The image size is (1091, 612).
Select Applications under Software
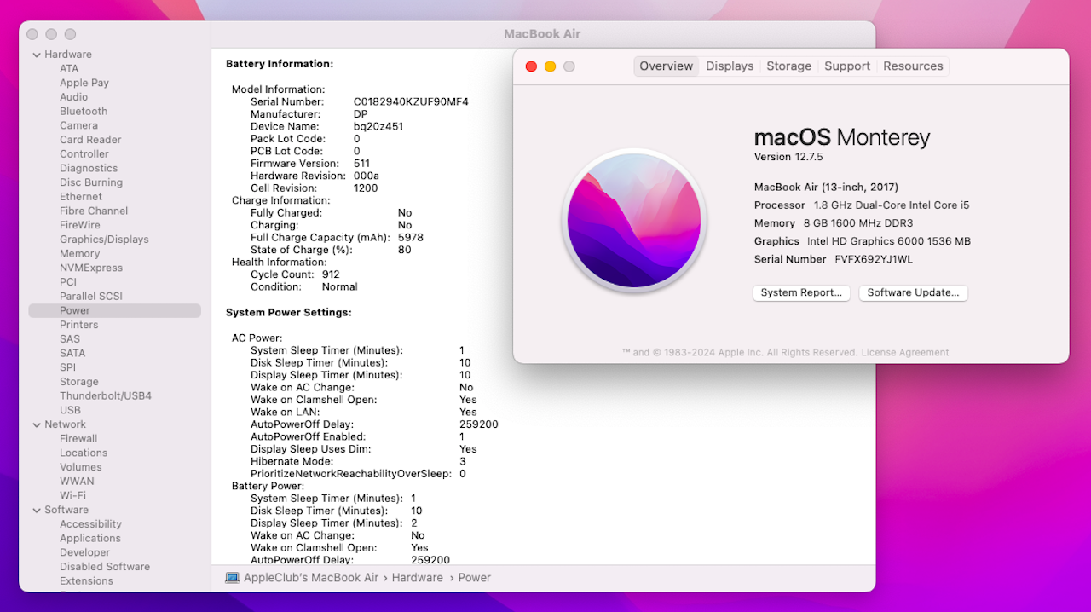click(90, 538)
